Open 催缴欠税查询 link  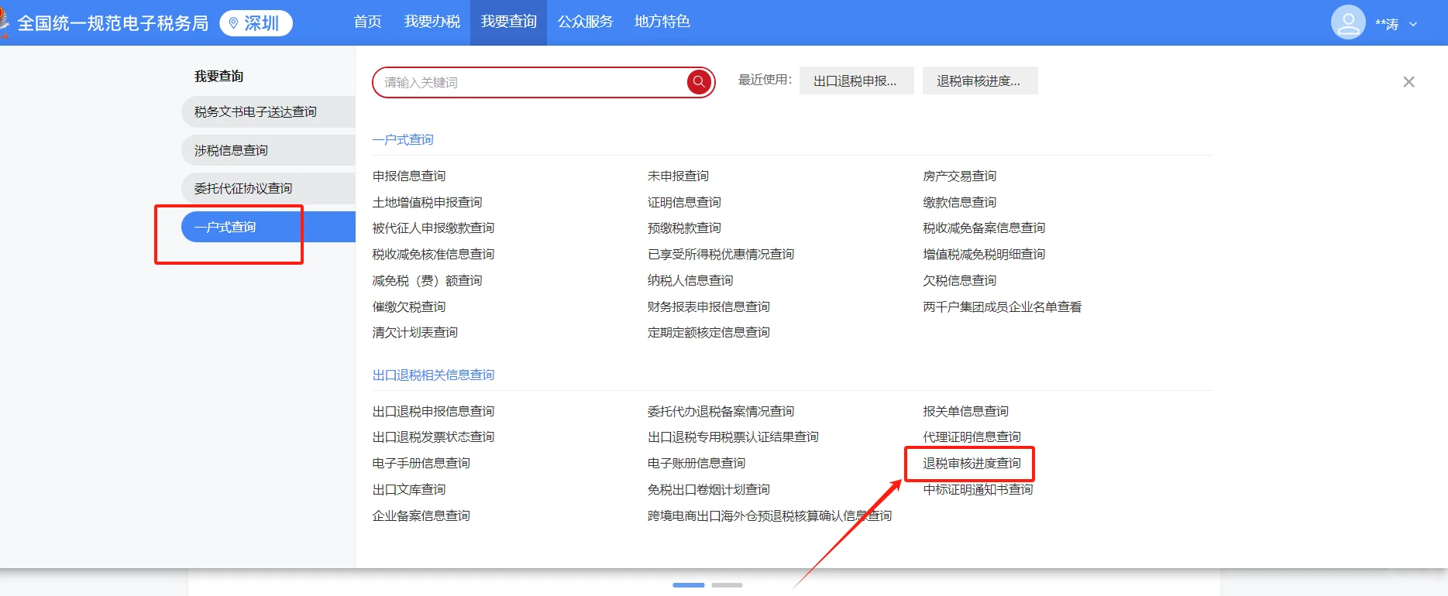409,307
